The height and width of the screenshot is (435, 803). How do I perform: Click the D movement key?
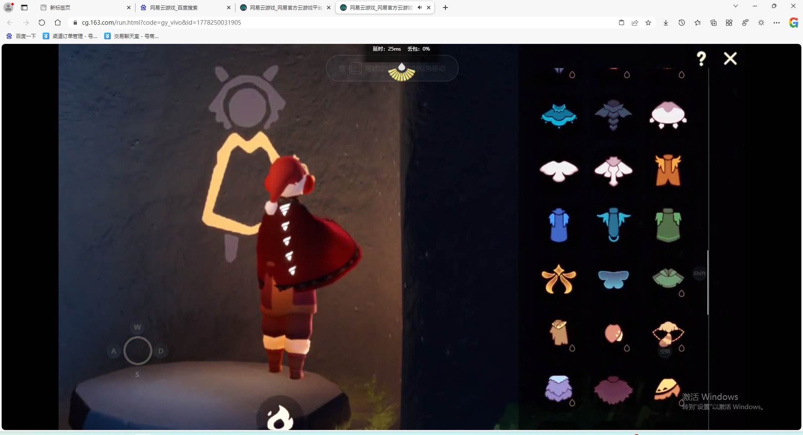pyautogui.click(x=161, y=351)
